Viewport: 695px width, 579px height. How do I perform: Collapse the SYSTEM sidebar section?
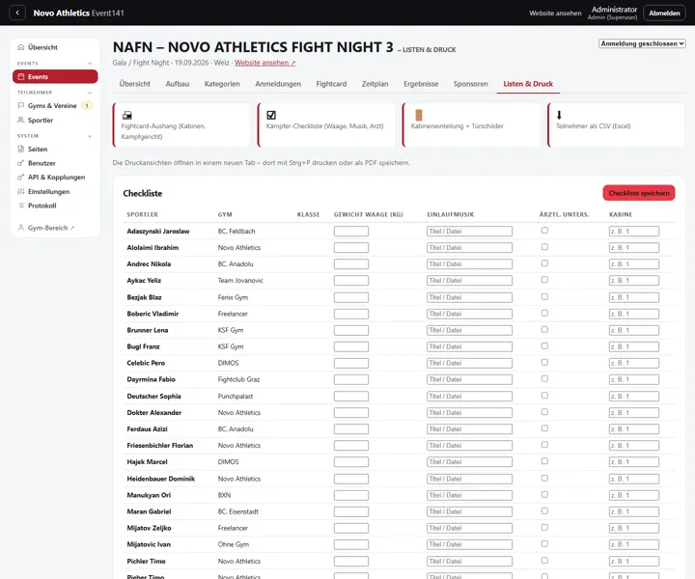point(90,136)
